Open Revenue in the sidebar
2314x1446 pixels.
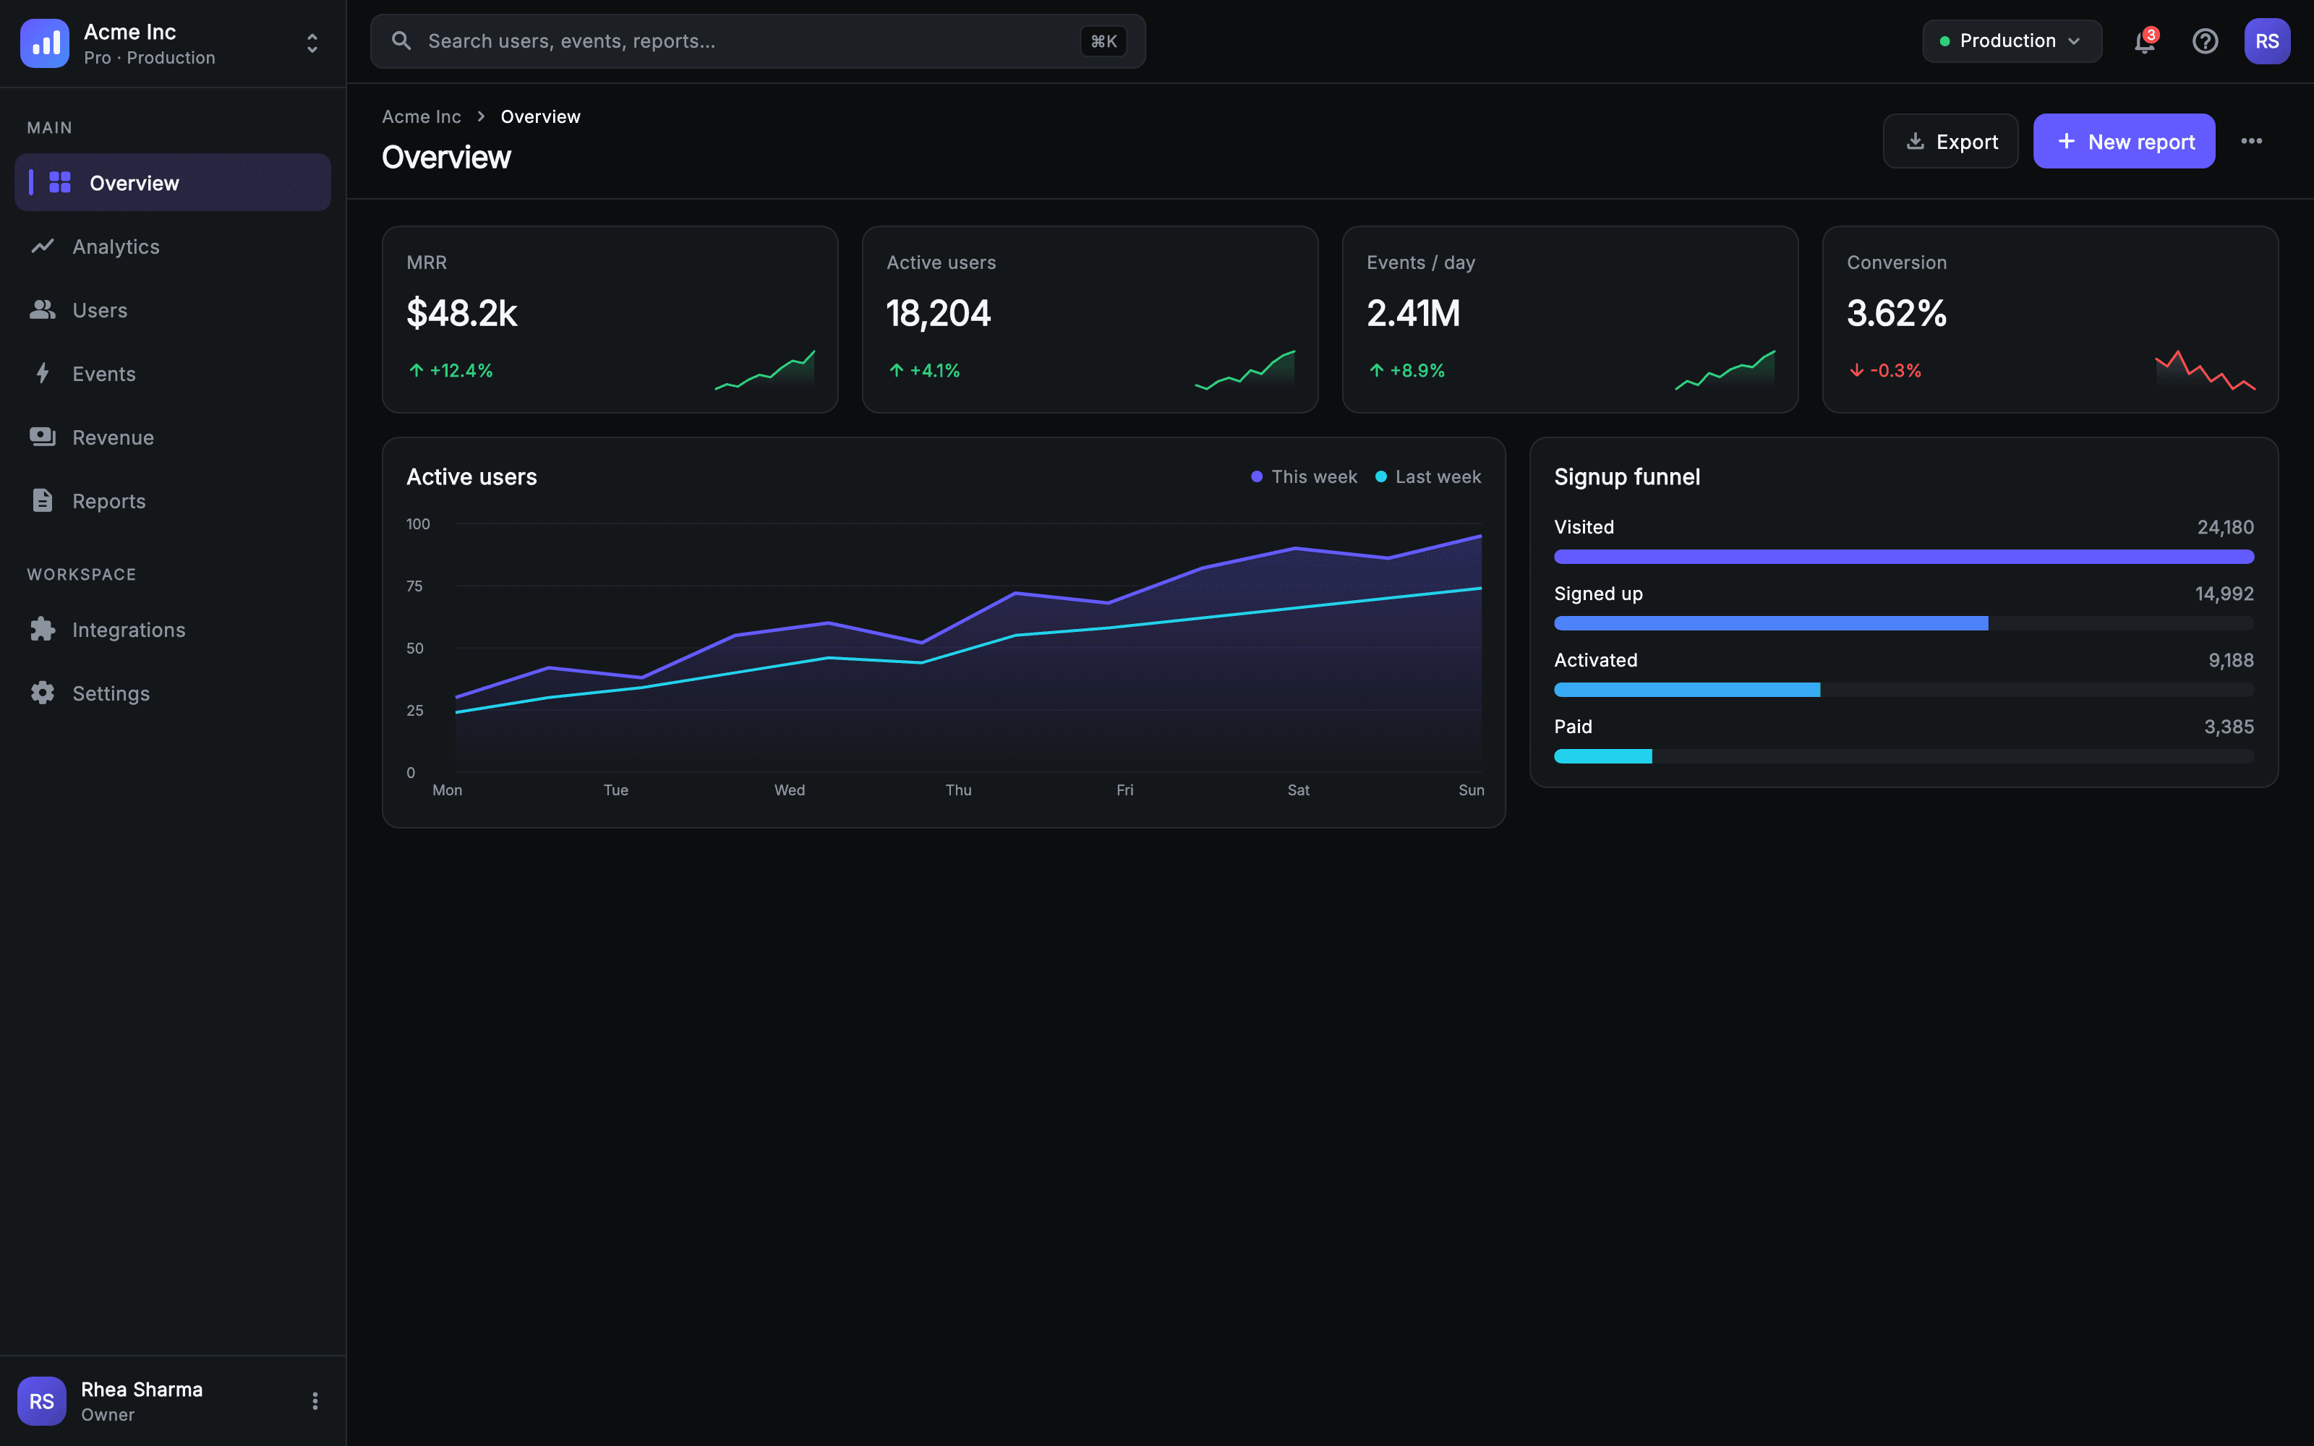(x=173, y=437)
